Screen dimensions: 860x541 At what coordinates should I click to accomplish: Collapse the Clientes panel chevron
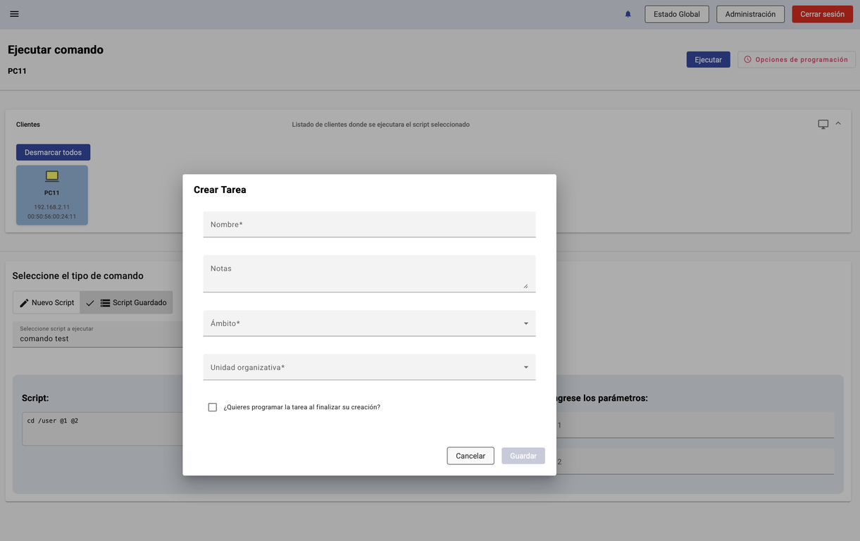[x=838, y=124]
